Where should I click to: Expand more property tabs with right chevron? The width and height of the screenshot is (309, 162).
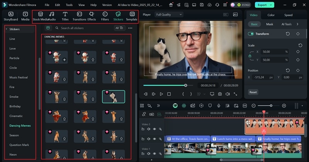coord(297,24)
